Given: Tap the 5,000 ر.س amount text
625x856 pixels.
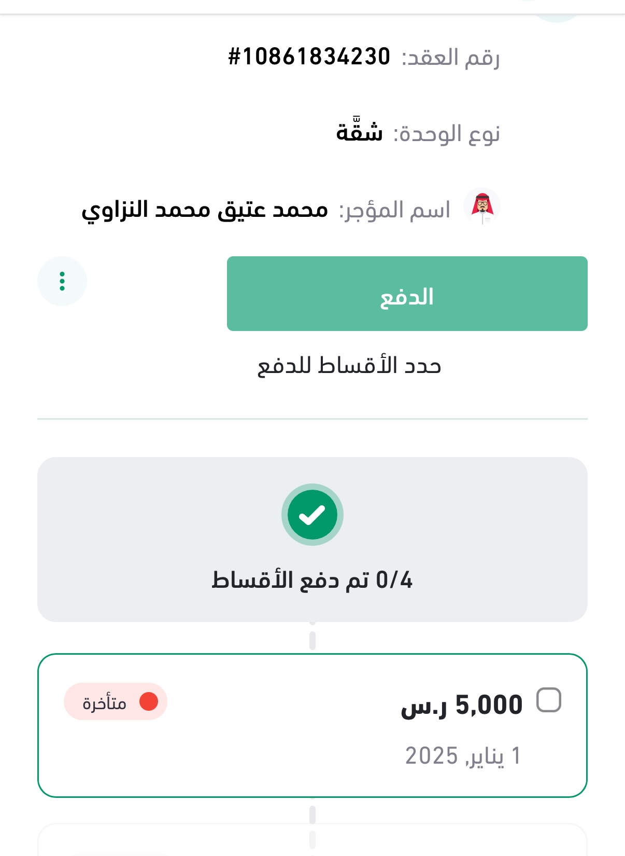Looking at the screenshot, I should [461, 705].
